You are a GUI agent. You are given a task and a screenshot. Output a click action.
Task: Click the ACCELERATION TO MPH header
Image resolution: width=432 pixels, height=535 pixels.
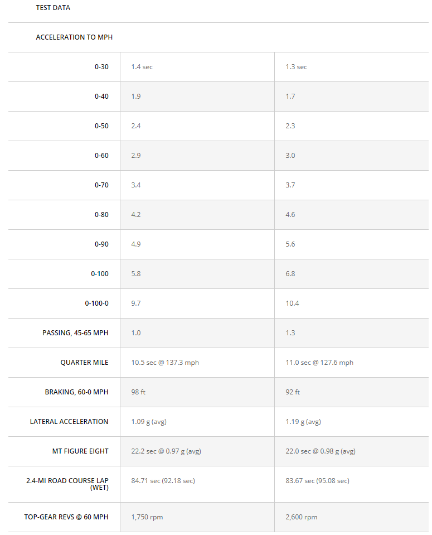click(74, 37)
